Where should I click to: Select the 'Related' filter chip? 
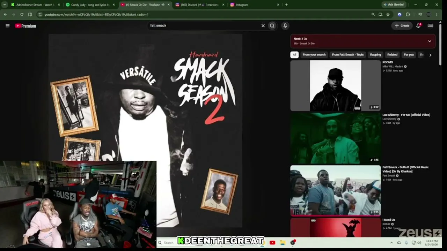pyautogui.click(x=392, y=55)
